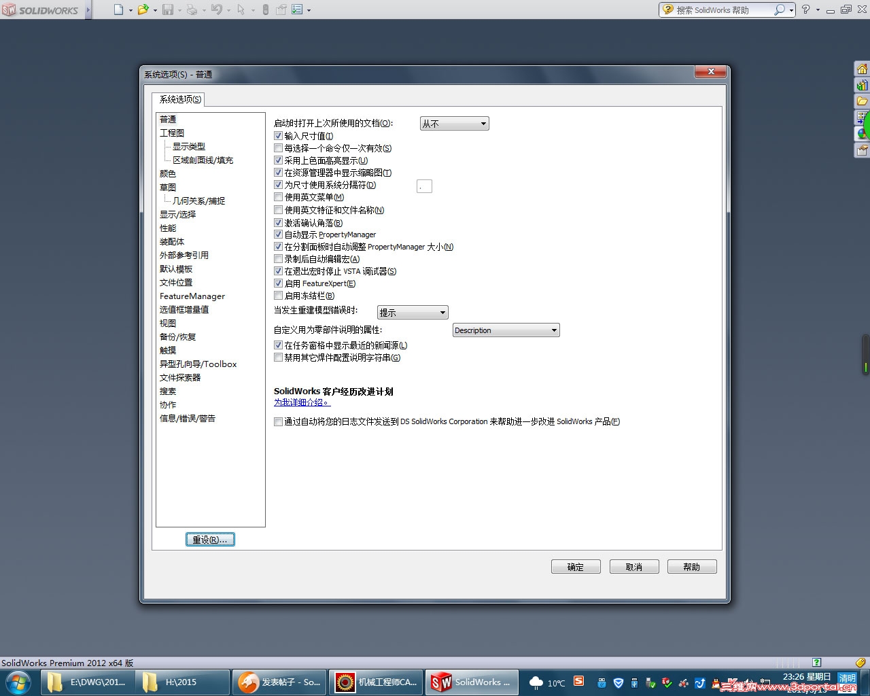Click the QQ penguin tray icon
Screen dimensions: 870x696
click(x=716, y=682)
